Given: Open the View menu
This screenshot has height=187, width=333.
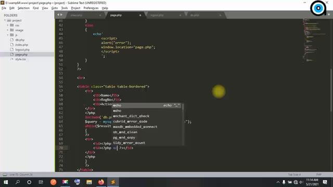Looking at the screenshot, I should click(x=45, y=8).
